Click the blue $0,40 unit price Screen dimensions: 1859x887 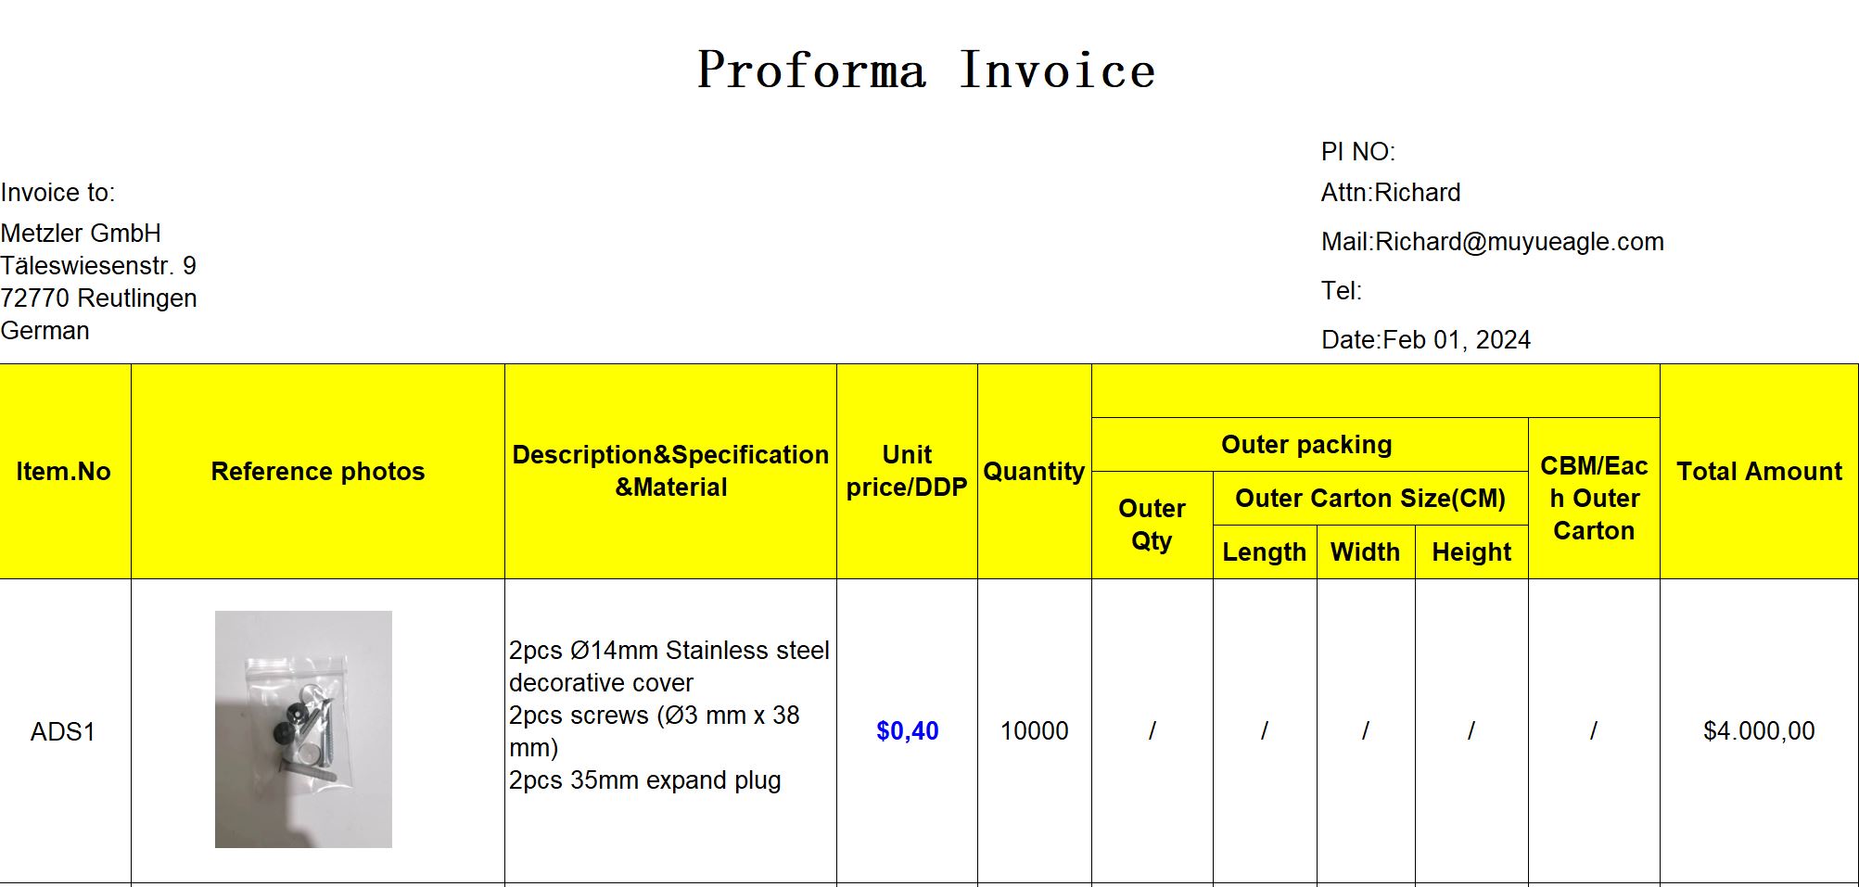tap(907, 730)
